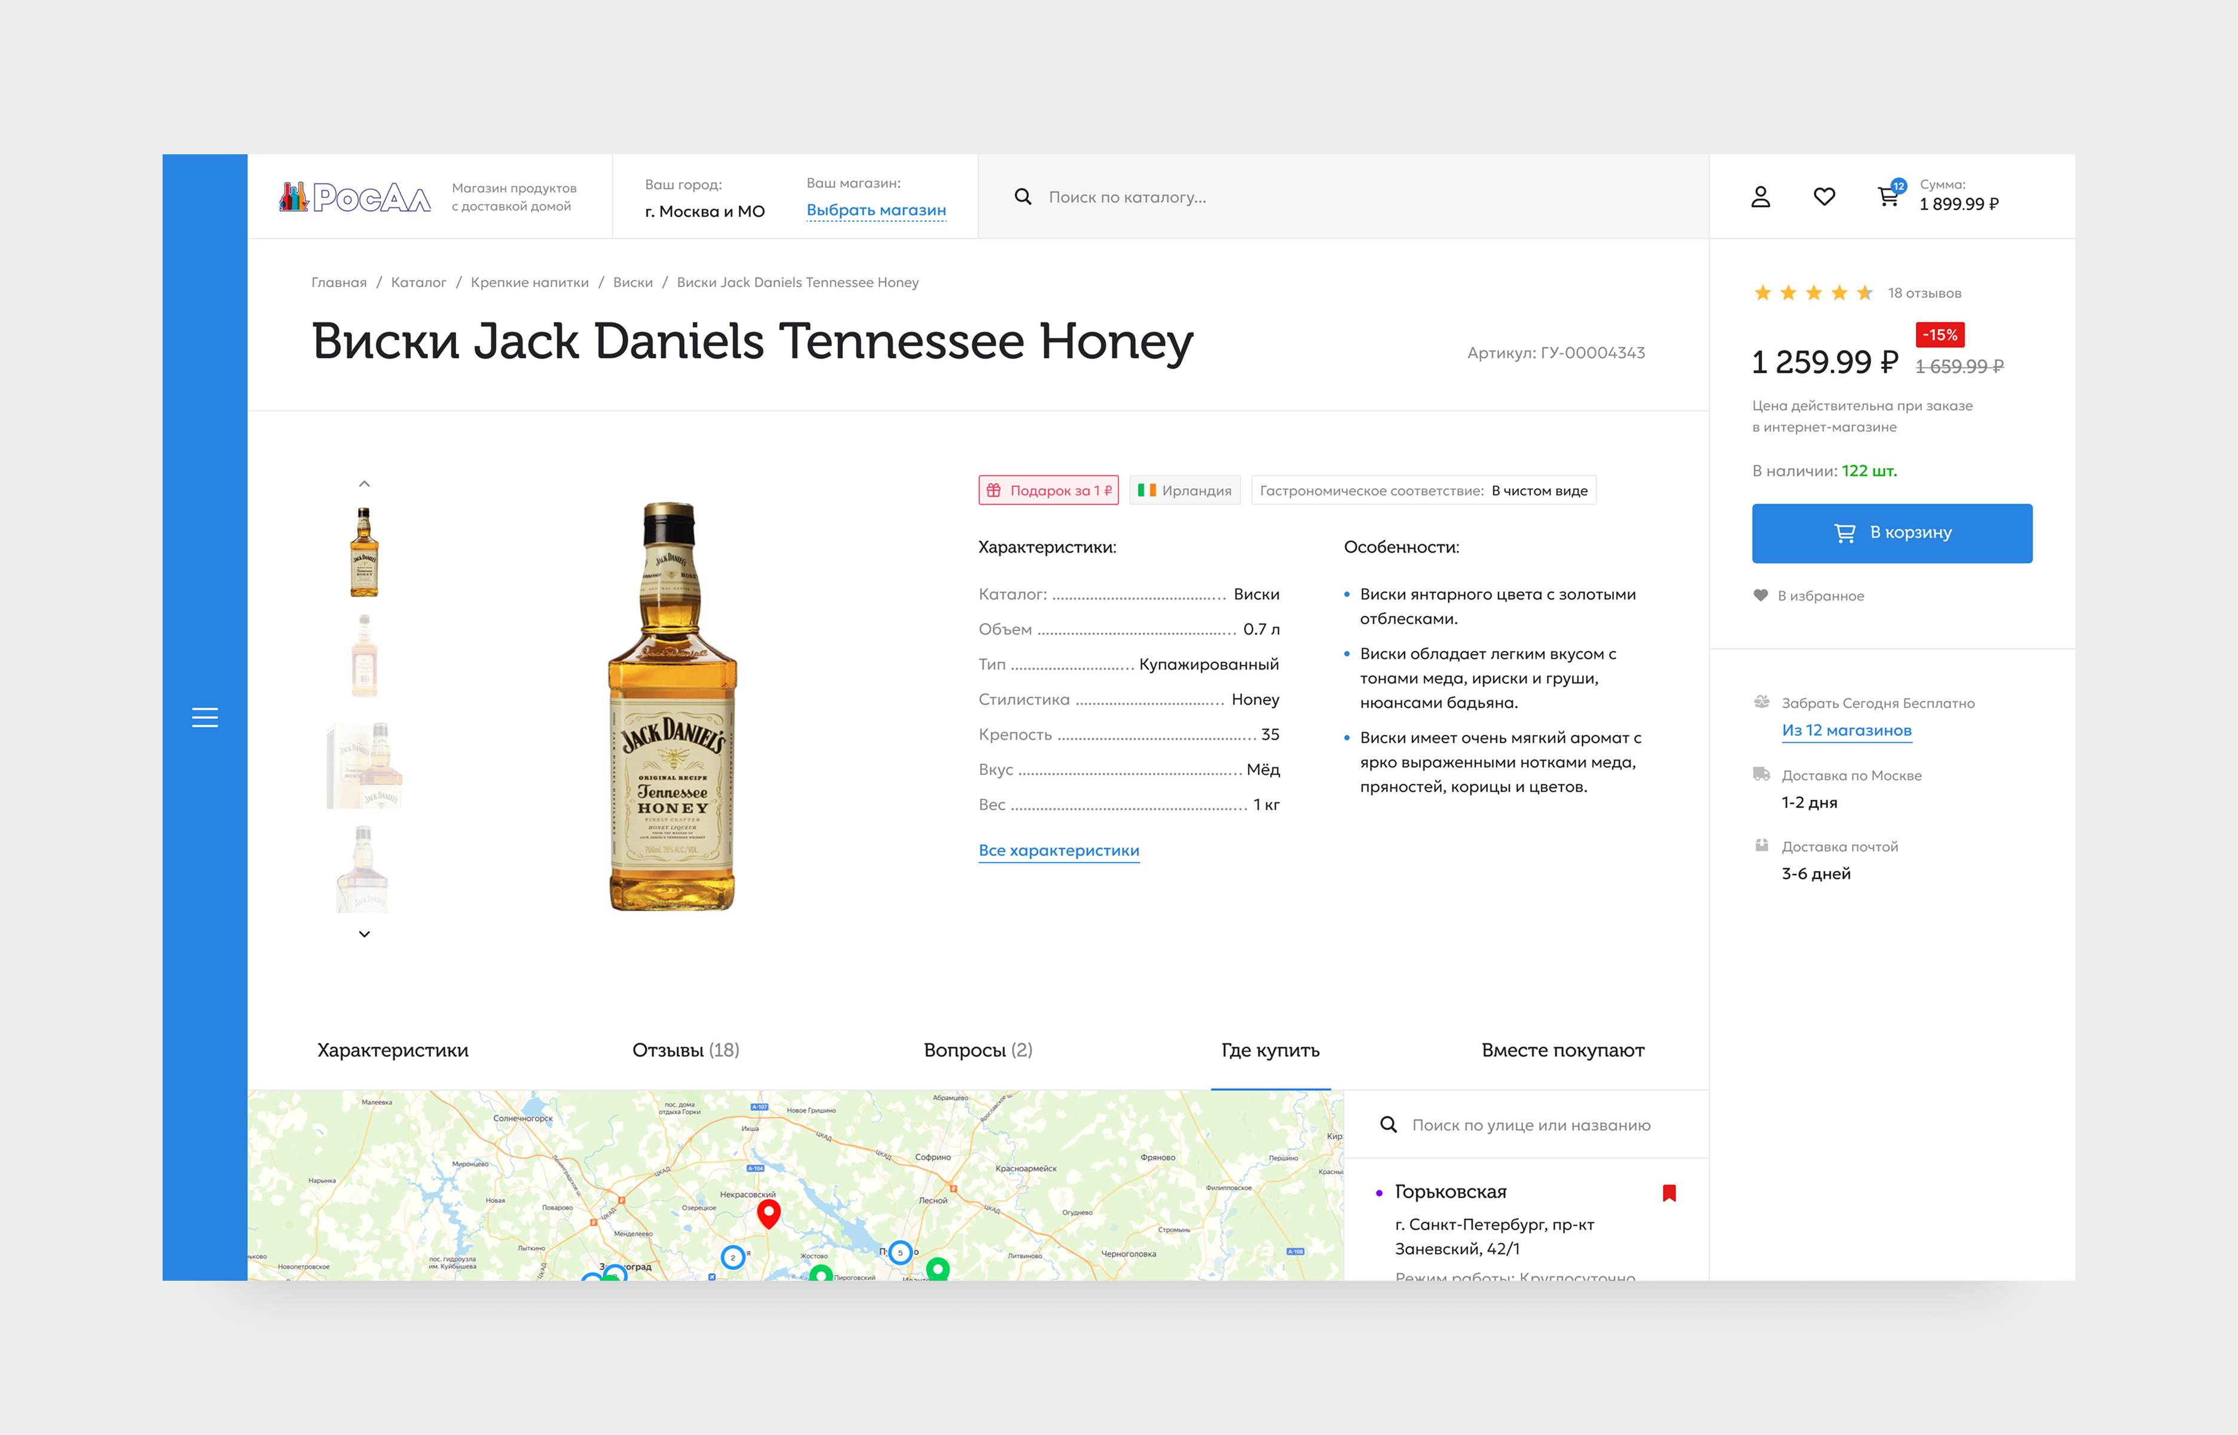Viewport: 2238px width, 1435px height.
Task: Click the stock count 122 шт.
Action: click(x=1869, y=471)
